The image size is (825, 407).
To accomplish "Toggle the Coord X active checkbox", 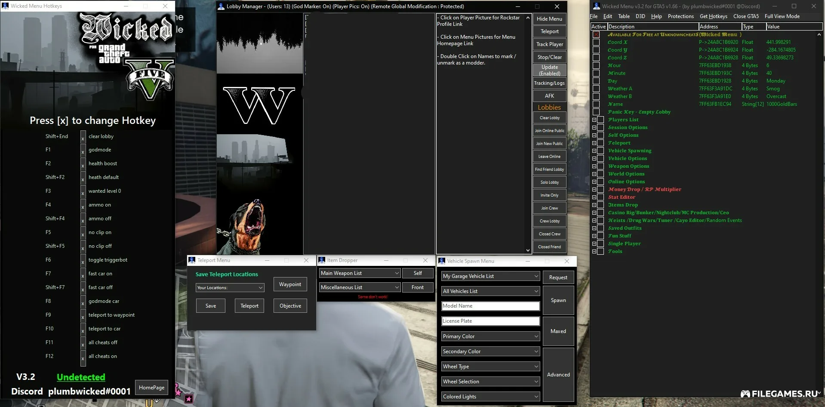I will click(596, 42).
